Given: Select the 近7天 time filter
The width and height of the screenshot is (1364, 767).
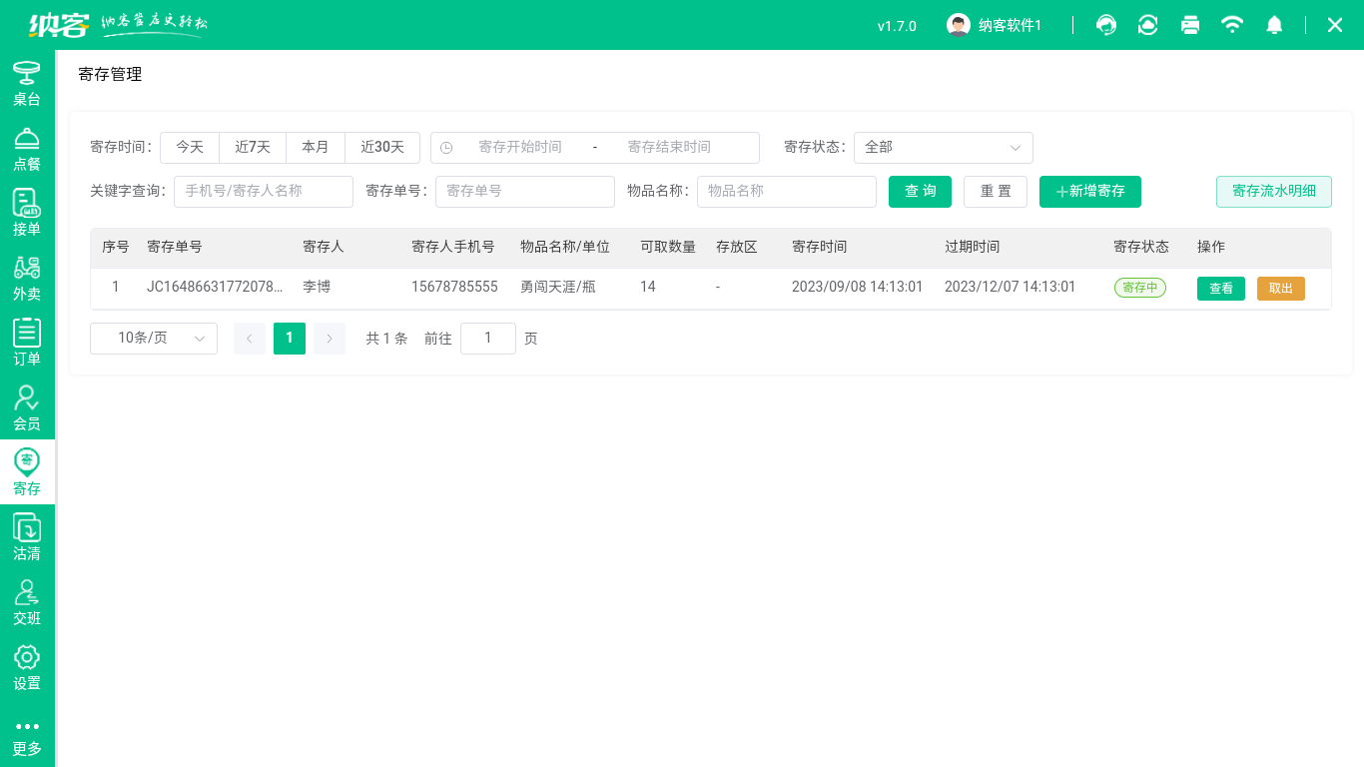Looking at the screenshot, I should coord(253,147).
